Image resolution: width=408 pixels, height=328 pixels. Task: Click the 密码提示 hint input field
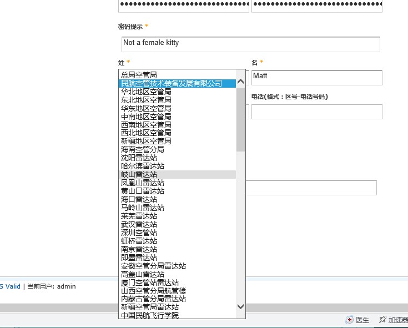pos(250,44)
